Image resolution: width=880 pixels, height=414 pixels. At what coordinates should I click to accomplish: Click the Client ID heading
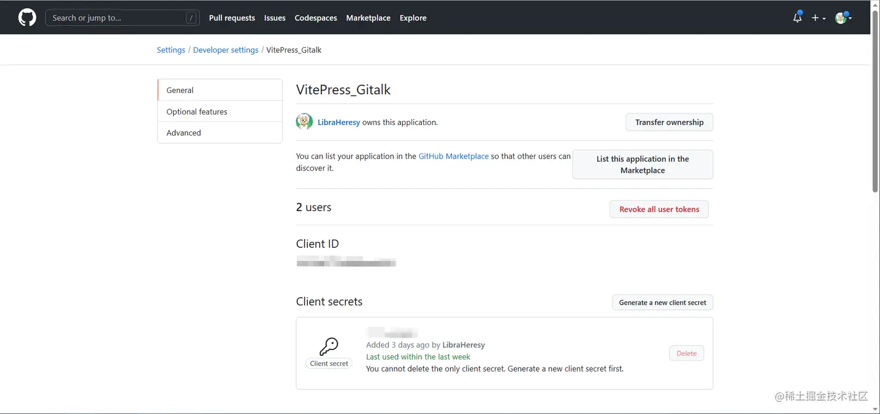coord(317,244)
